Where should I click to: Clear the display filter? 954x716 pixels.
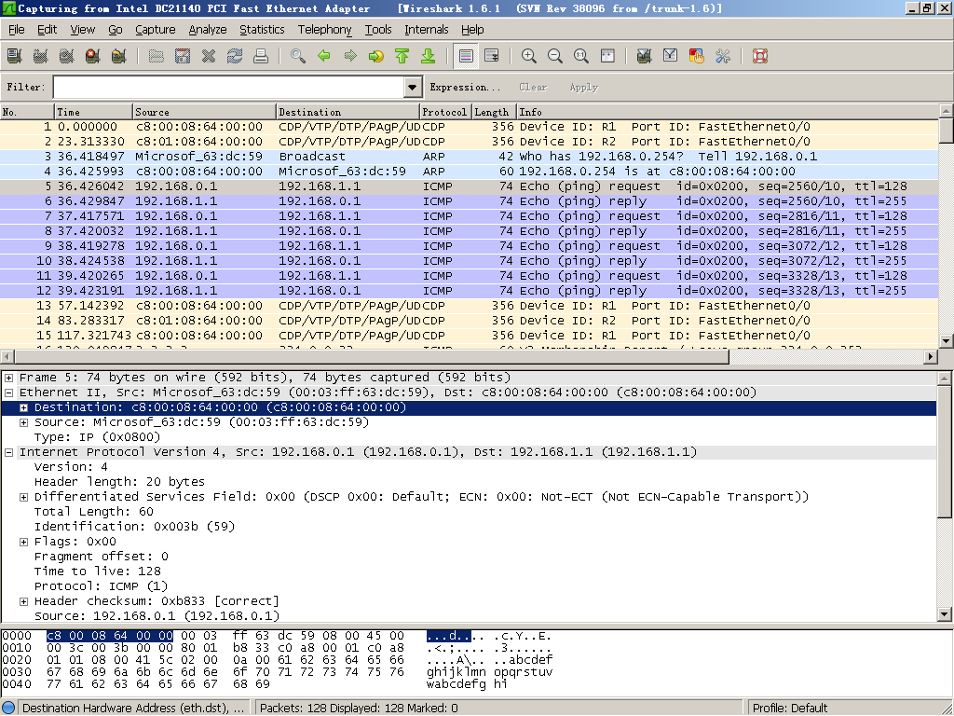pos(533,87)
